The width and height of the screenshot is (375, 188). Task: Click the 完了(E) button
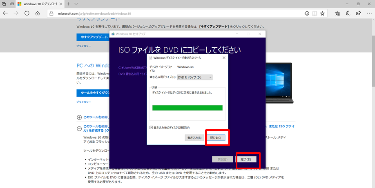tap(246, 159)
